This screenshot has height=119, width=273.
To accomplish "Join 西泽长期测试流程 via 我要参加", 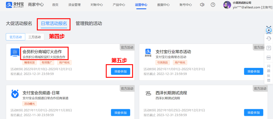I will pos(254,113).
